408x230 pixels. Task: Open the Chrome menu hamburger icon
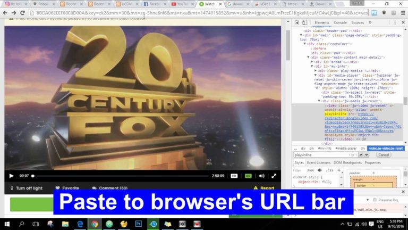point(402,12)
